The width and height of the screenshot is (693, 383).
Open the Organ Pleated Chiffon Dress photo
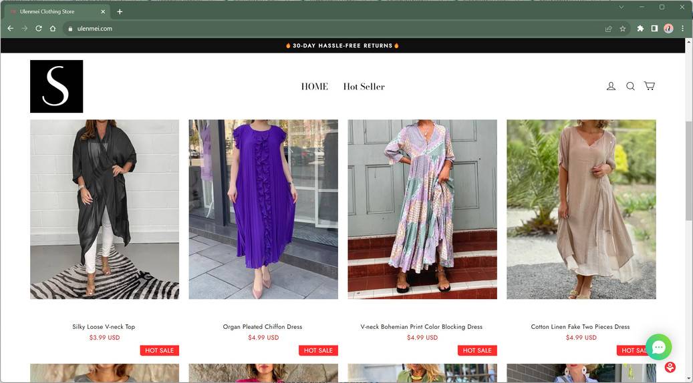pyautogui.click(x=263, y=209)
